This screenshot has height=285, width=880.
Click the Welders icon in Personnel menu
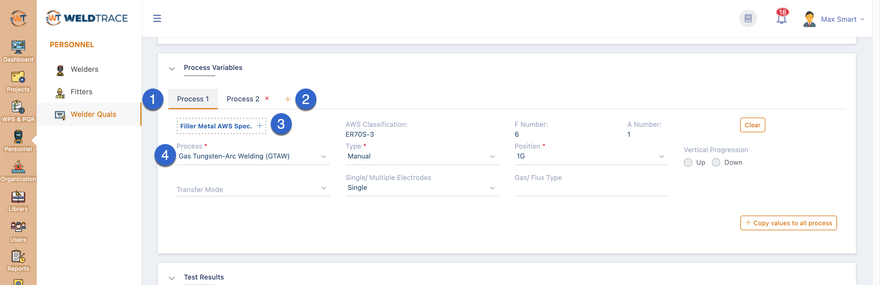click(60, 70)
